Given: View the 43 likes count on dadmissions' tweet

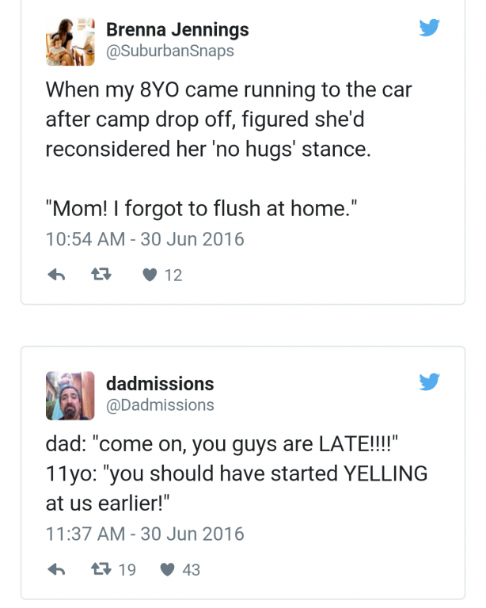Looking at the screenshot, I should pyautogui.click(x=191, y=569).
